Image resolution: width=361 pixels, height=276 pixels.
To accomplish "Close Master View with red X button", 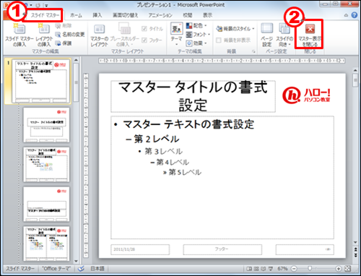I will [x=310, y=29].
